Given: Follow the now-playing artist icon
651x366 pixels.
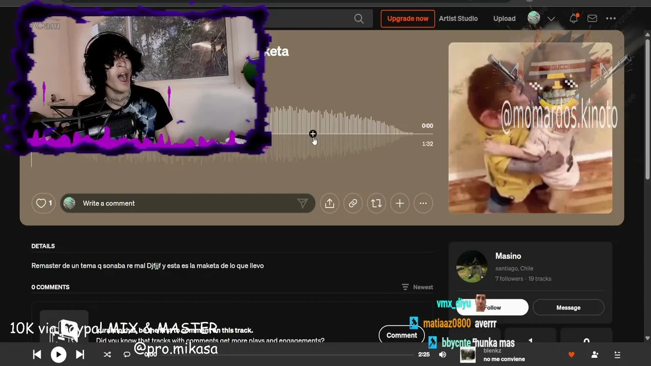Looking at the screenshot, I should 595,355.
